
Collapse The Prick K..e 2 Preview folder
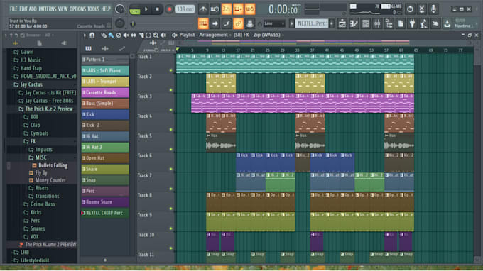tap(45, 109)
